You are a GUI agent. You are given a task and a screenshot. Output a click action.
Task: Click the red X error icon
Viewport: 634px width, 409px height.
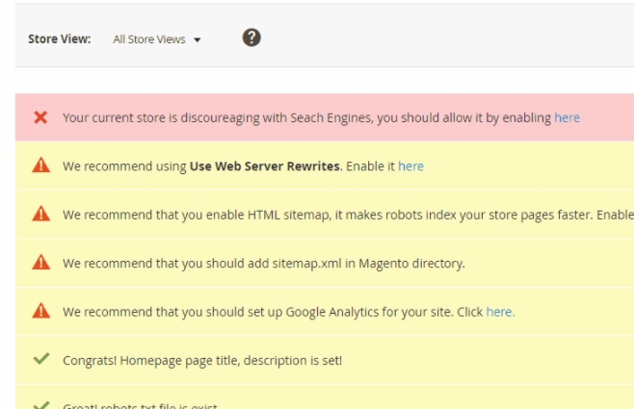[x=40, y=117]
